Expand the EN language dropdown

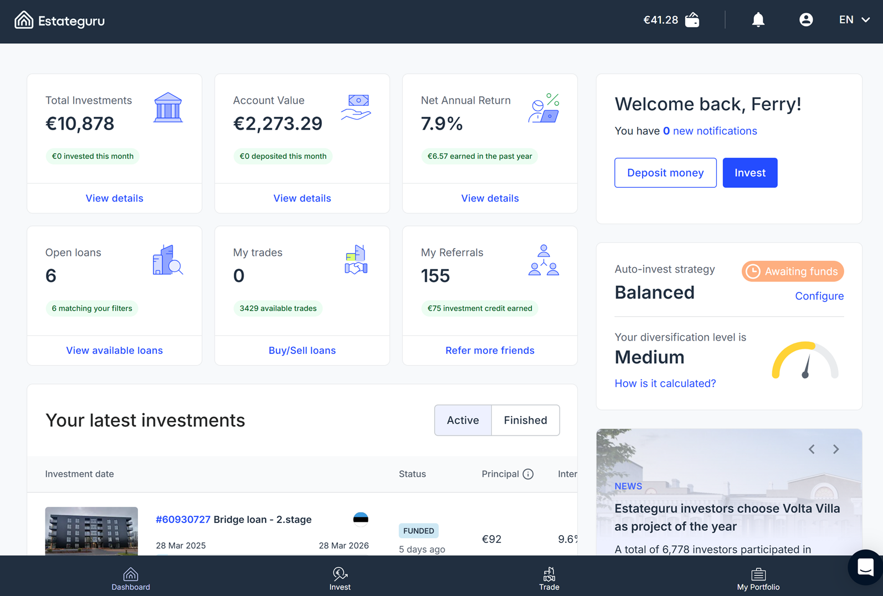pyautogui.click(x=854, y=20)
